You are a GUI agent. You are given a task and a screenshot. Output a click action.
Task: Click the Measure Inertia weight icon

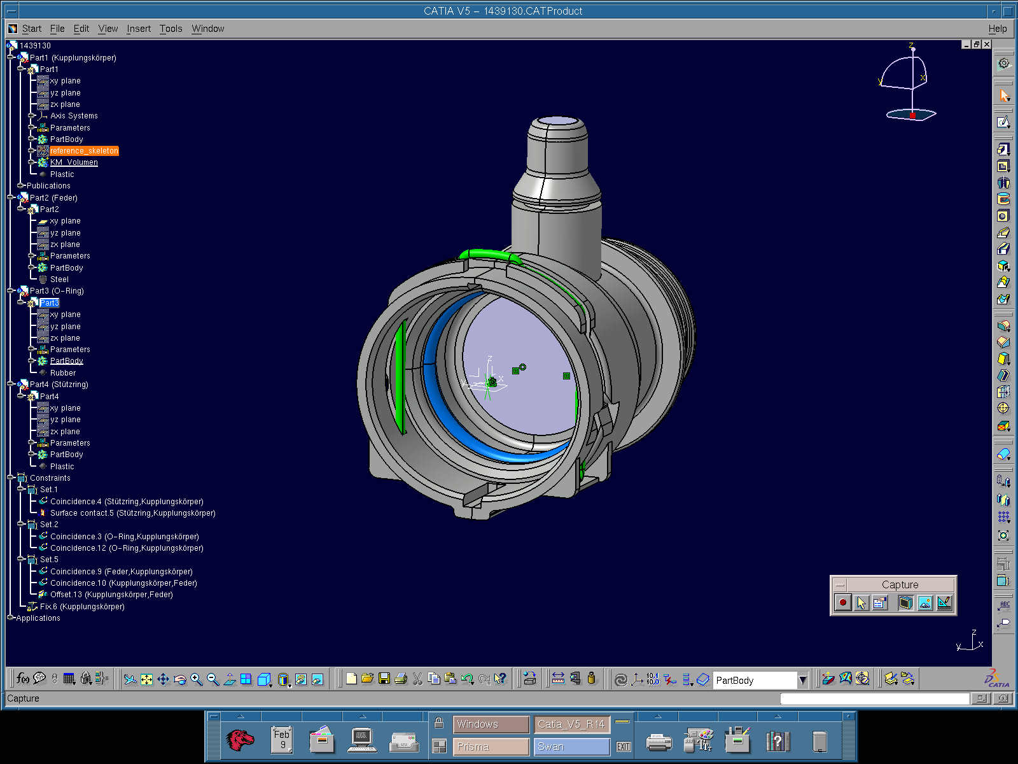click(x=591, y=679)
